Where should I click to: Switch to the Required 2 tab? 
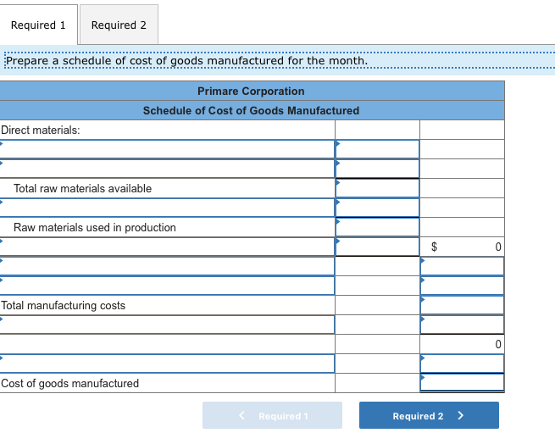[x=119, y=25]
